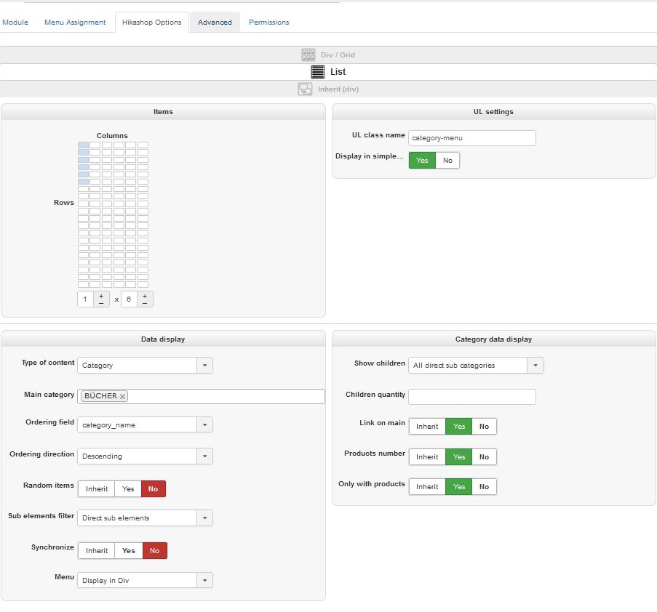Open the Module tab
The height and width of the screenshot is (612, 657).
pos(15,23)
